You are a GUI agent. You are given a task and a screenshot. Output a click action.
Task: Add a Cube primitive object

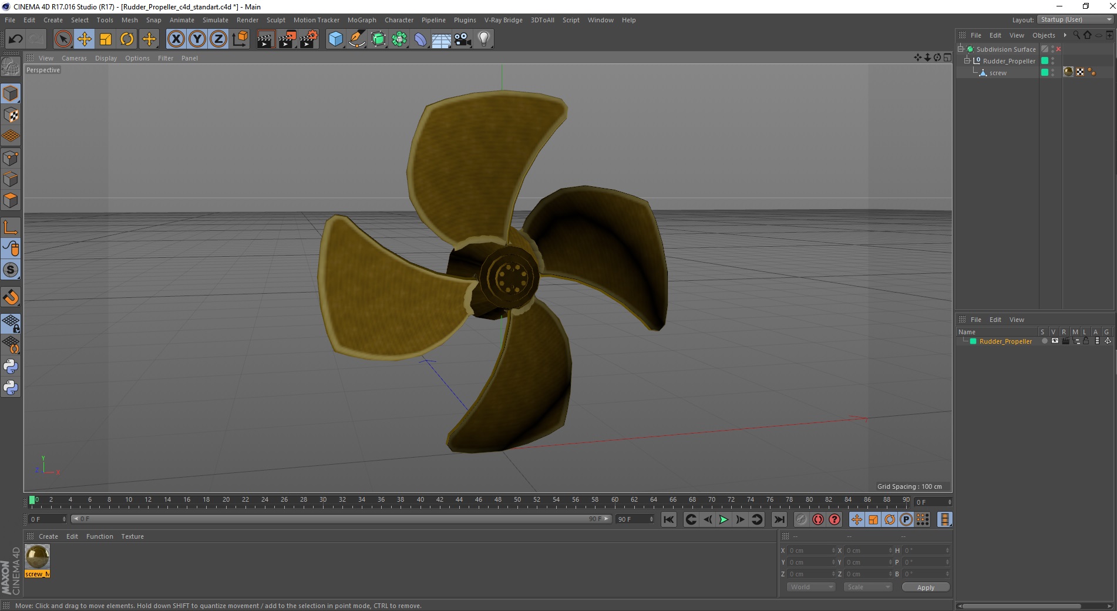click(335, 39)
